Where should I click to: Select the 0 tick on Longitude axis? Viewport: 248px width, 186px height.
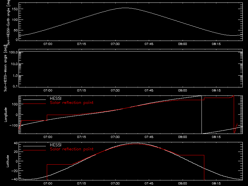tap(17, 115)
